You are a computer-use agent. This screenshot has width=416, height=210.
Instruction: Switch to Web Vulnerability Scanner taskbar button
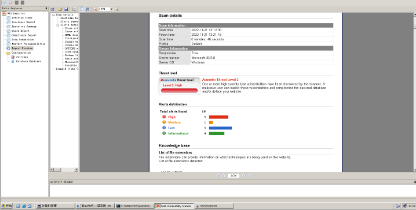(174, 206)
